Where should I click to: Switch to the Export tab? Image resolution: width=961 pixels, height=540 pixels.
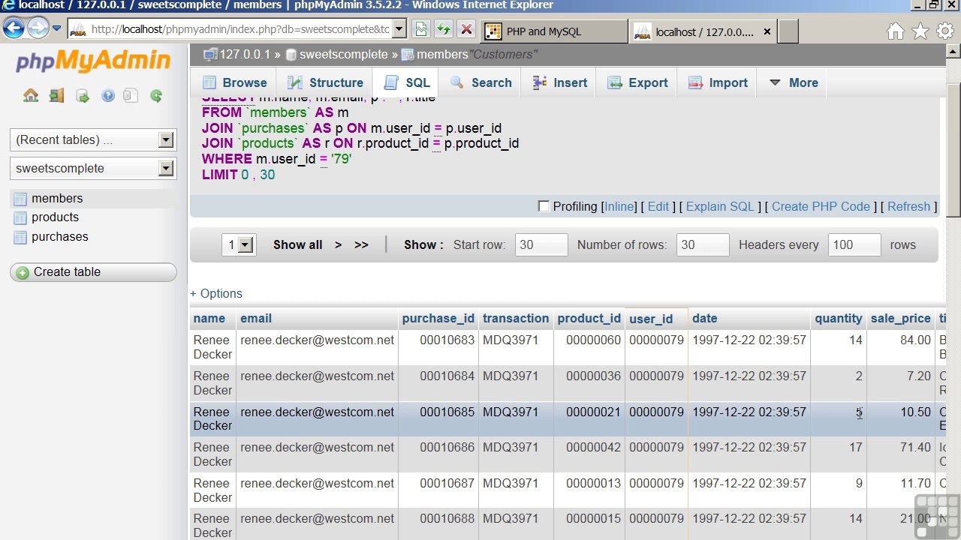tap(637, 82)
